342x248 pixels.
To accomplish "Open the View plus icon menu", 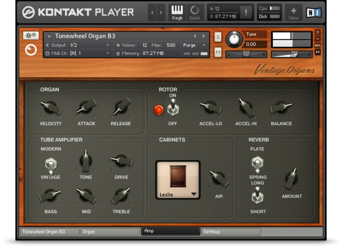I will click(x=294, y=12).
